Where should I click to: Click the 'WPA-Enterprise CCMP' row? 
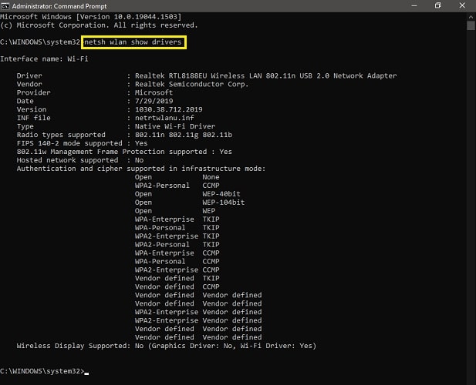point(177,253)
